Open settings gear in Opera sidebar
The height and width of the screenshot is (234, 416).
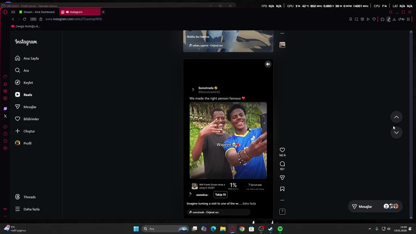click(x=5, y=148)
